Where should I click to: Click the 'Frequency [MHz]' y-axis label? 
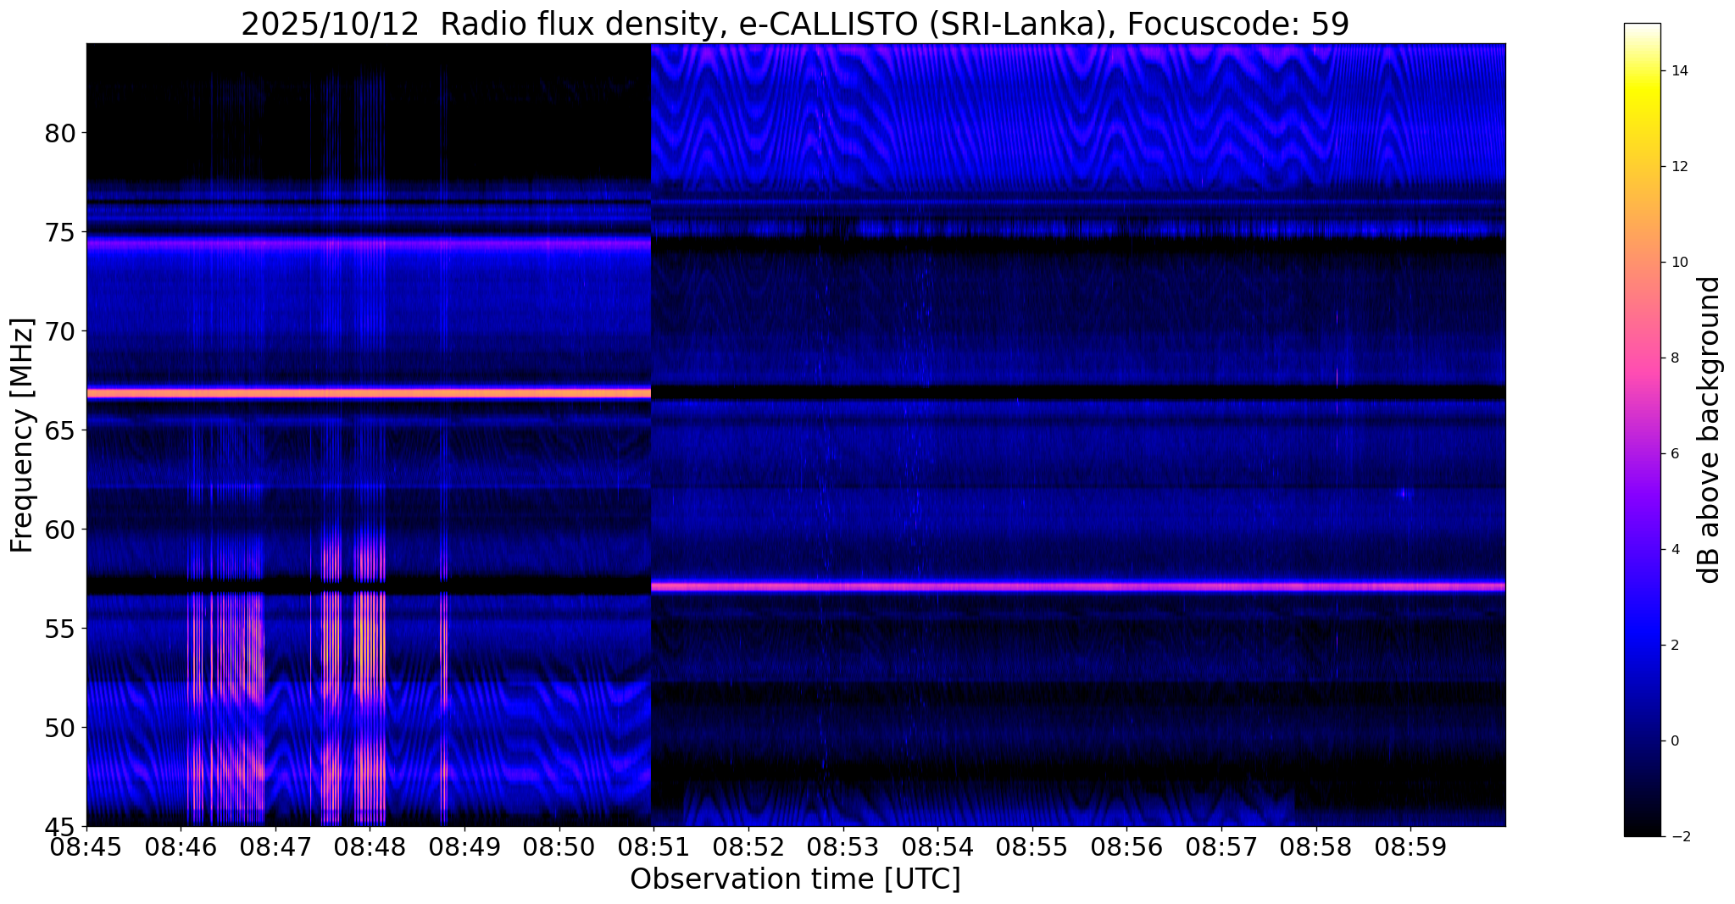[22, 435]
